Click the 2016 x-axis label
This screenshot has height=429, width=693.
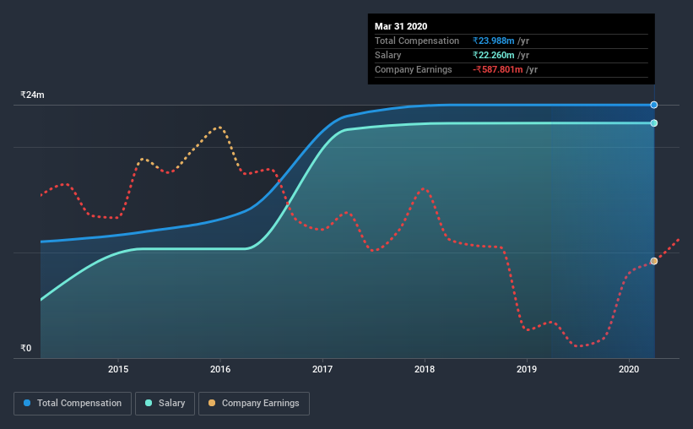pyautogui.click(x=220, y=369)
